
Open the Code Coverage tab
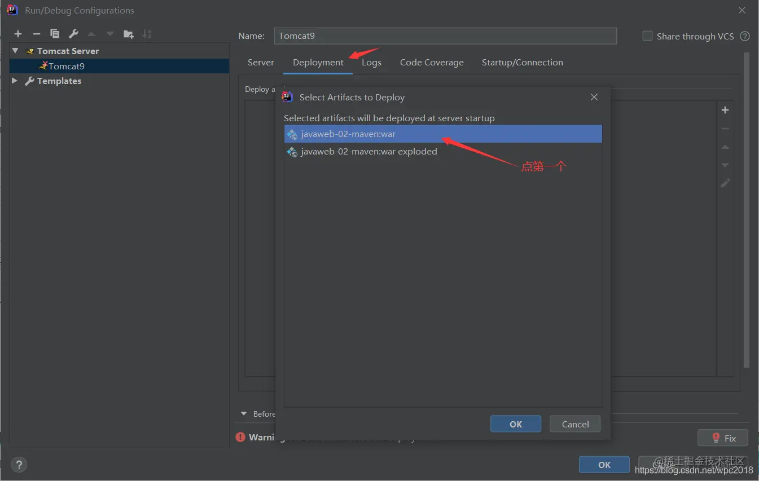tap(432, 63)
